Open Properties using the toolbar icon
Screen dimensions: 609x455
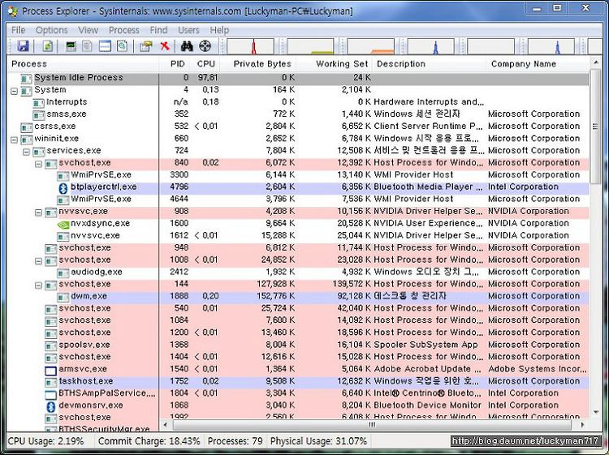tap(146, 46)
